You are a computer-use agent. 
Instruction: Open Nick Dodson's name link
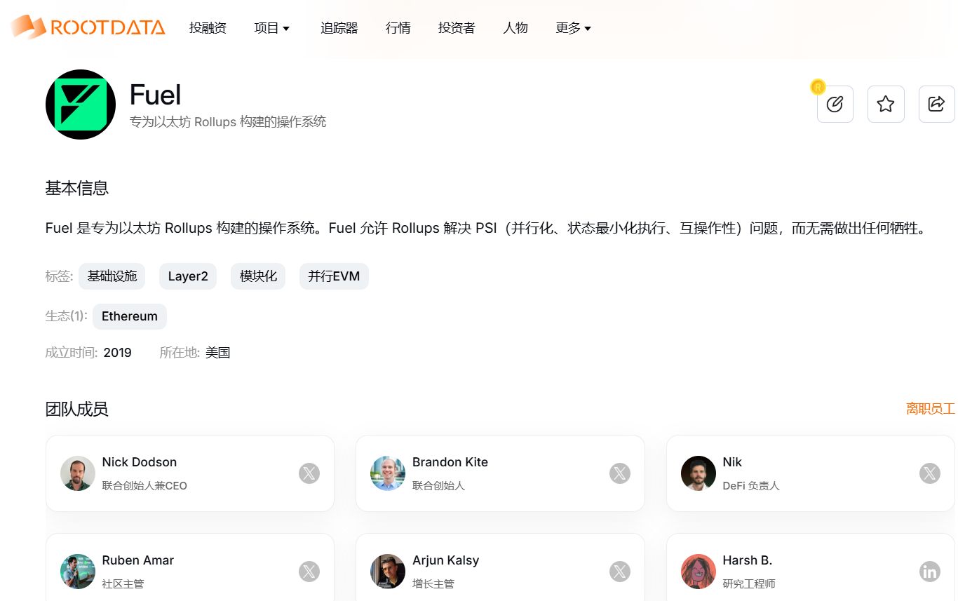pos(140,462)
